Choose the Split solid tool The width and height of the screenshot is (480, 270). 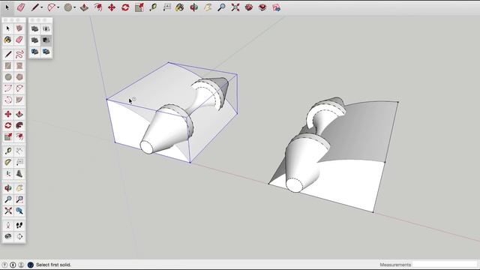coord(46,52)
